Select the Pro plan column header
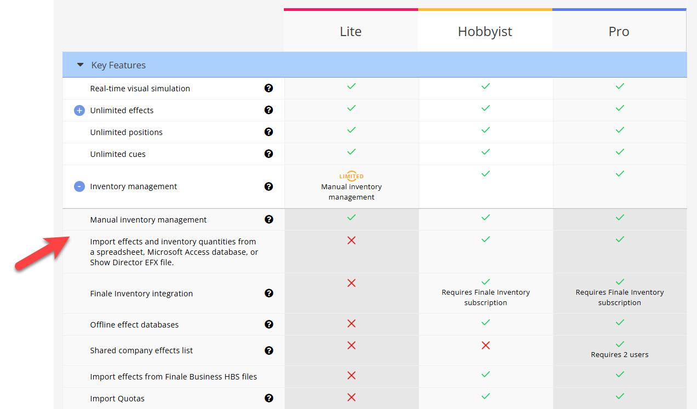Viewport: 697px width, 409px height. coord(619,32)
